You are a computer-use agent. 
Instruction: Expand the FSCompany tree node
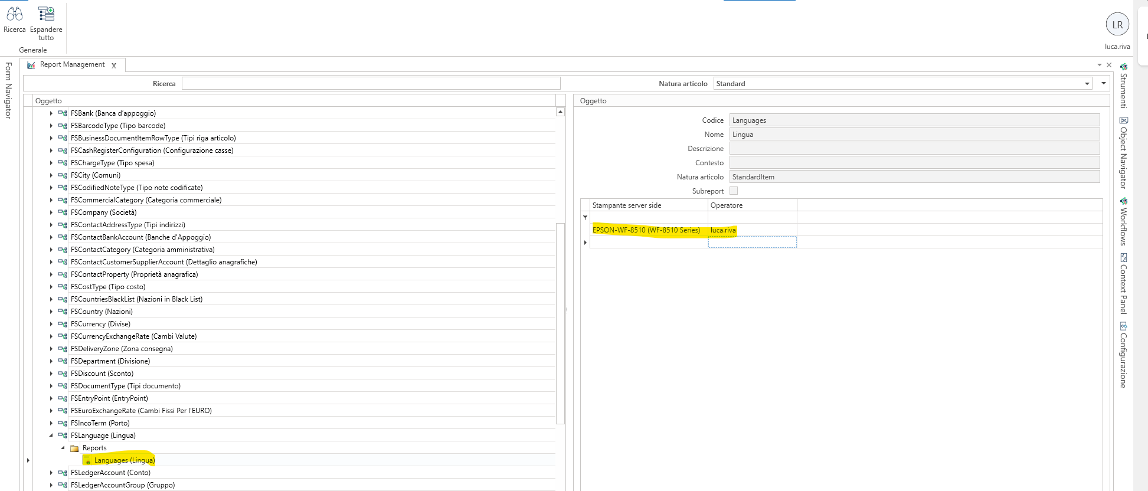click(x=51, y=212)
